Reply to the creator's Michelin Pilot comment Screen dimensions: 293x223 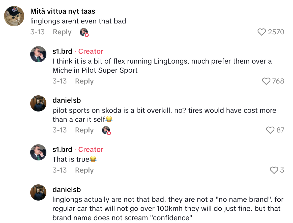click(x=84, y=81)
